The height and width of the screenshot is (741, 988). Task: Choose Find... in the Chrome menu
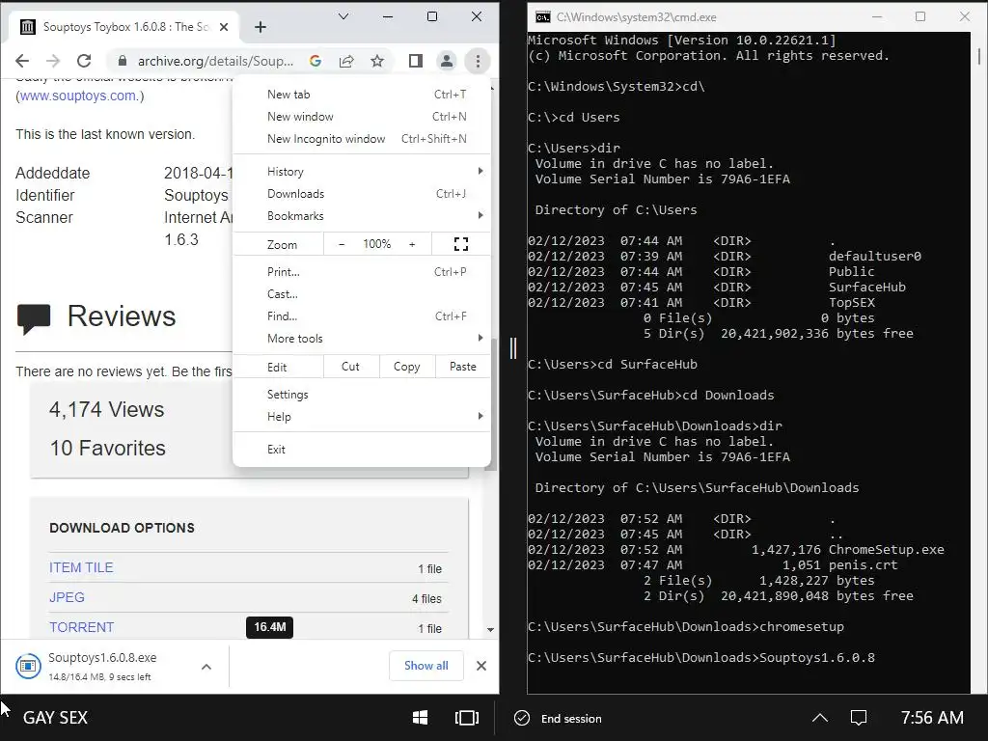(362, 316)
